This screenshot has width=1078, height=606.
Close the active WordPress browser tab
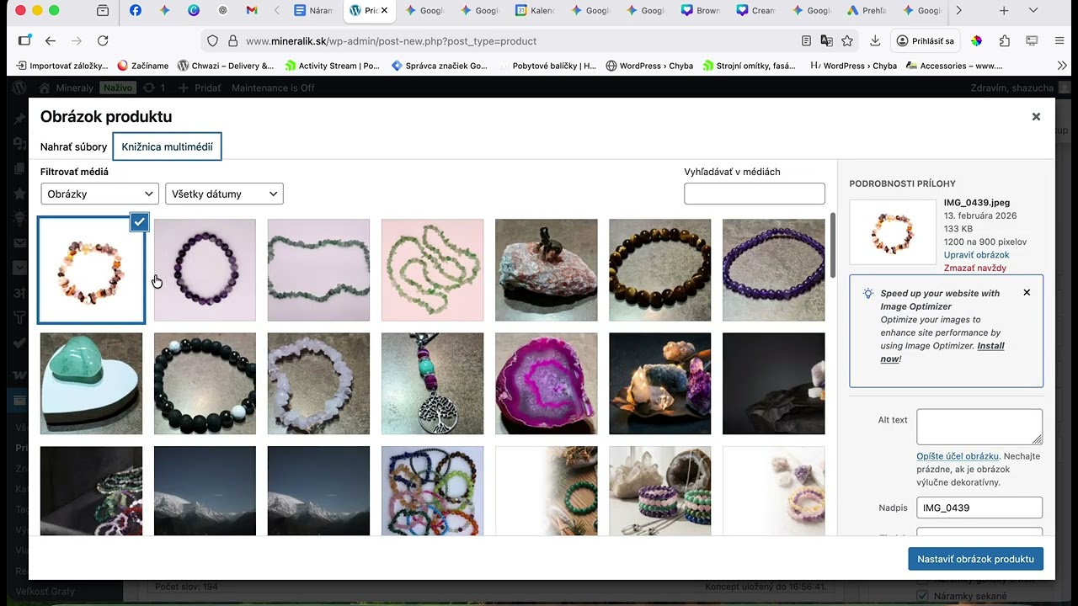(x=385, y=11)
